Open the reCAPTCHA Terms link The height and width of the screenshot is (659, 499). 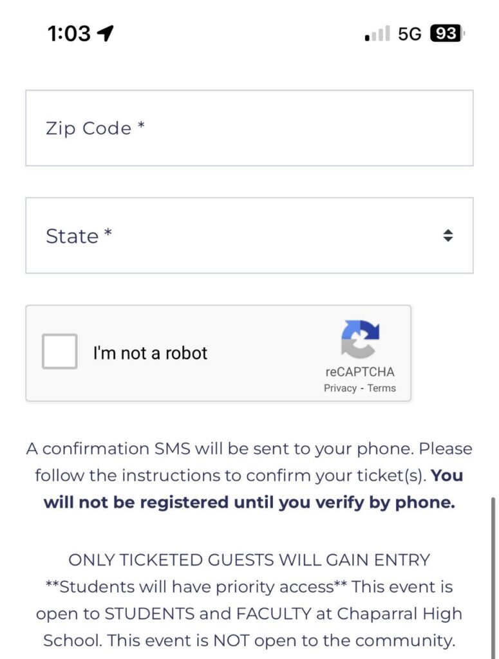click(x=382, y=388)
